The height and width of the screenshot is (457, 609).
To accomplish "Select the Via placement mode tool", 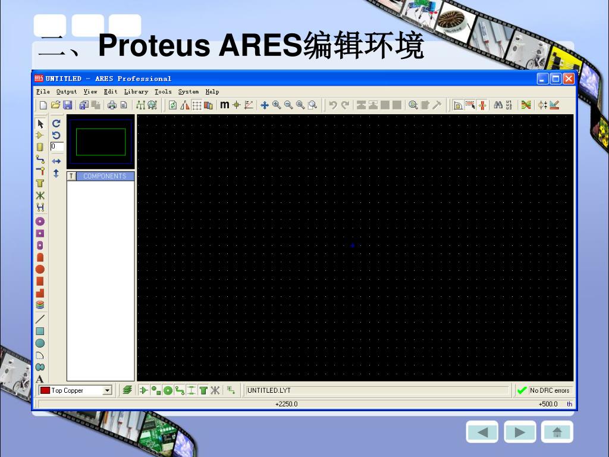I will point(40,171).
